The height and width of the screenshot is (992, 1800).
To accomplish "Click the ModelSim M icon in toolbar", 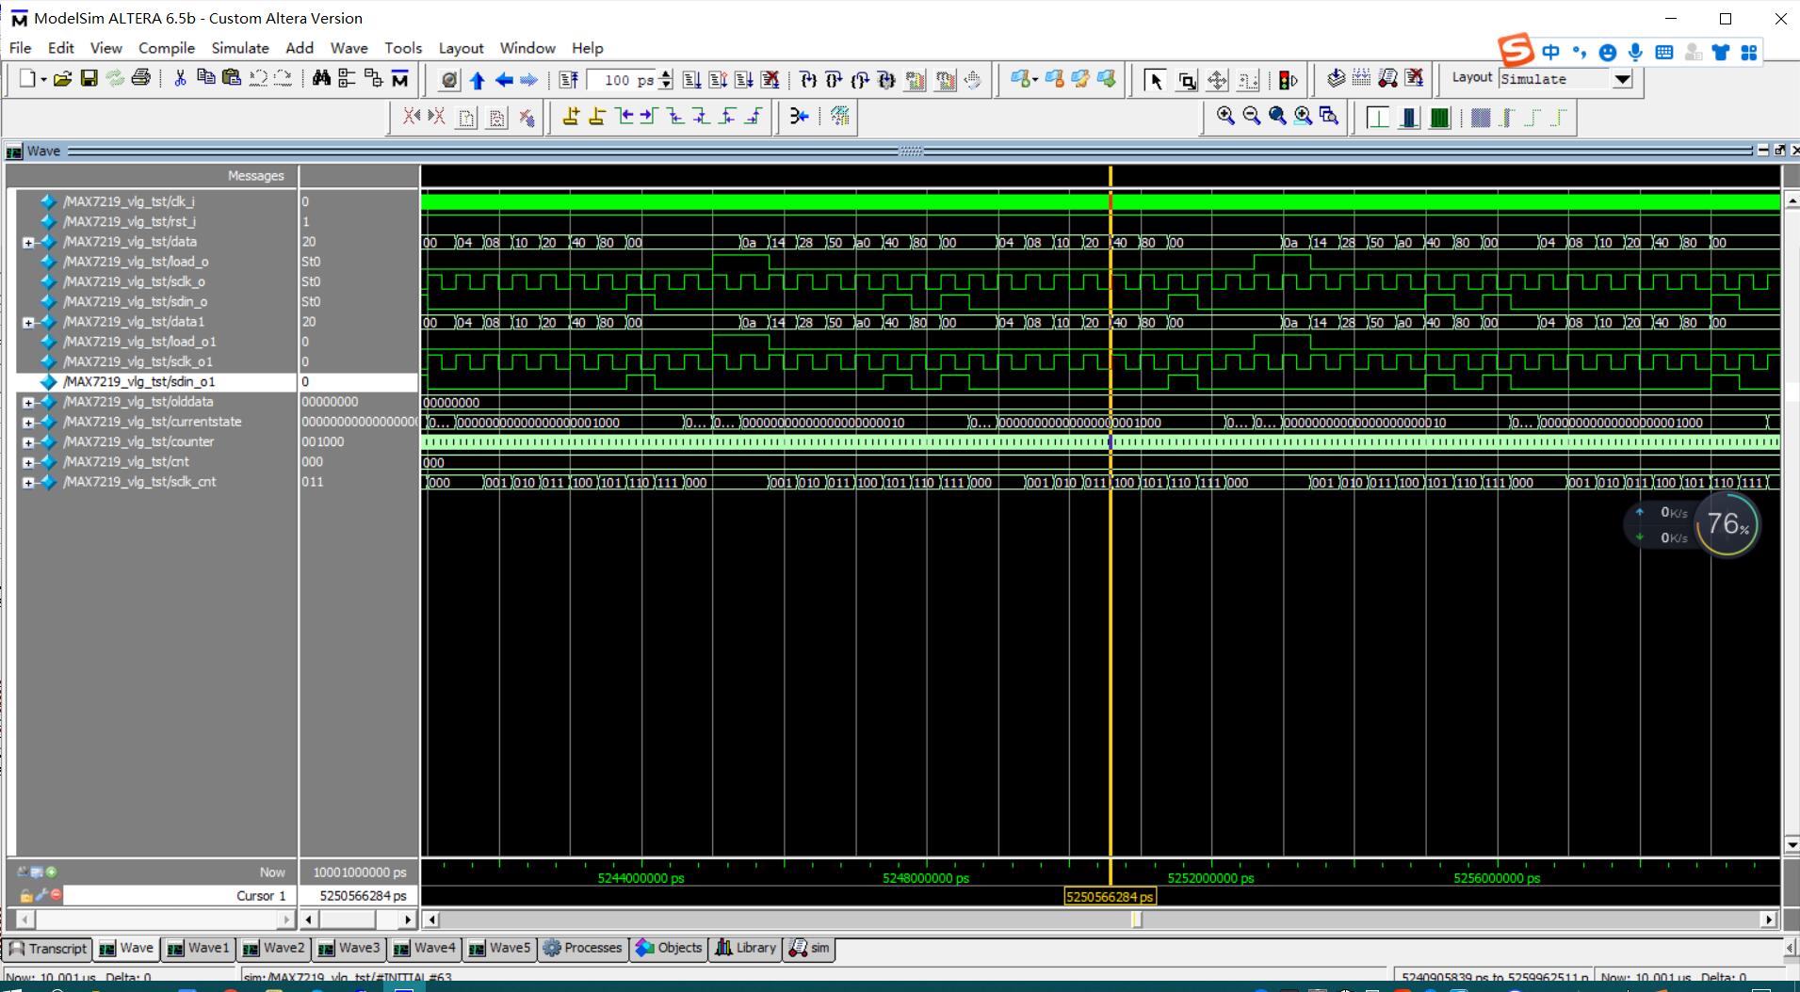I will 400,79.
